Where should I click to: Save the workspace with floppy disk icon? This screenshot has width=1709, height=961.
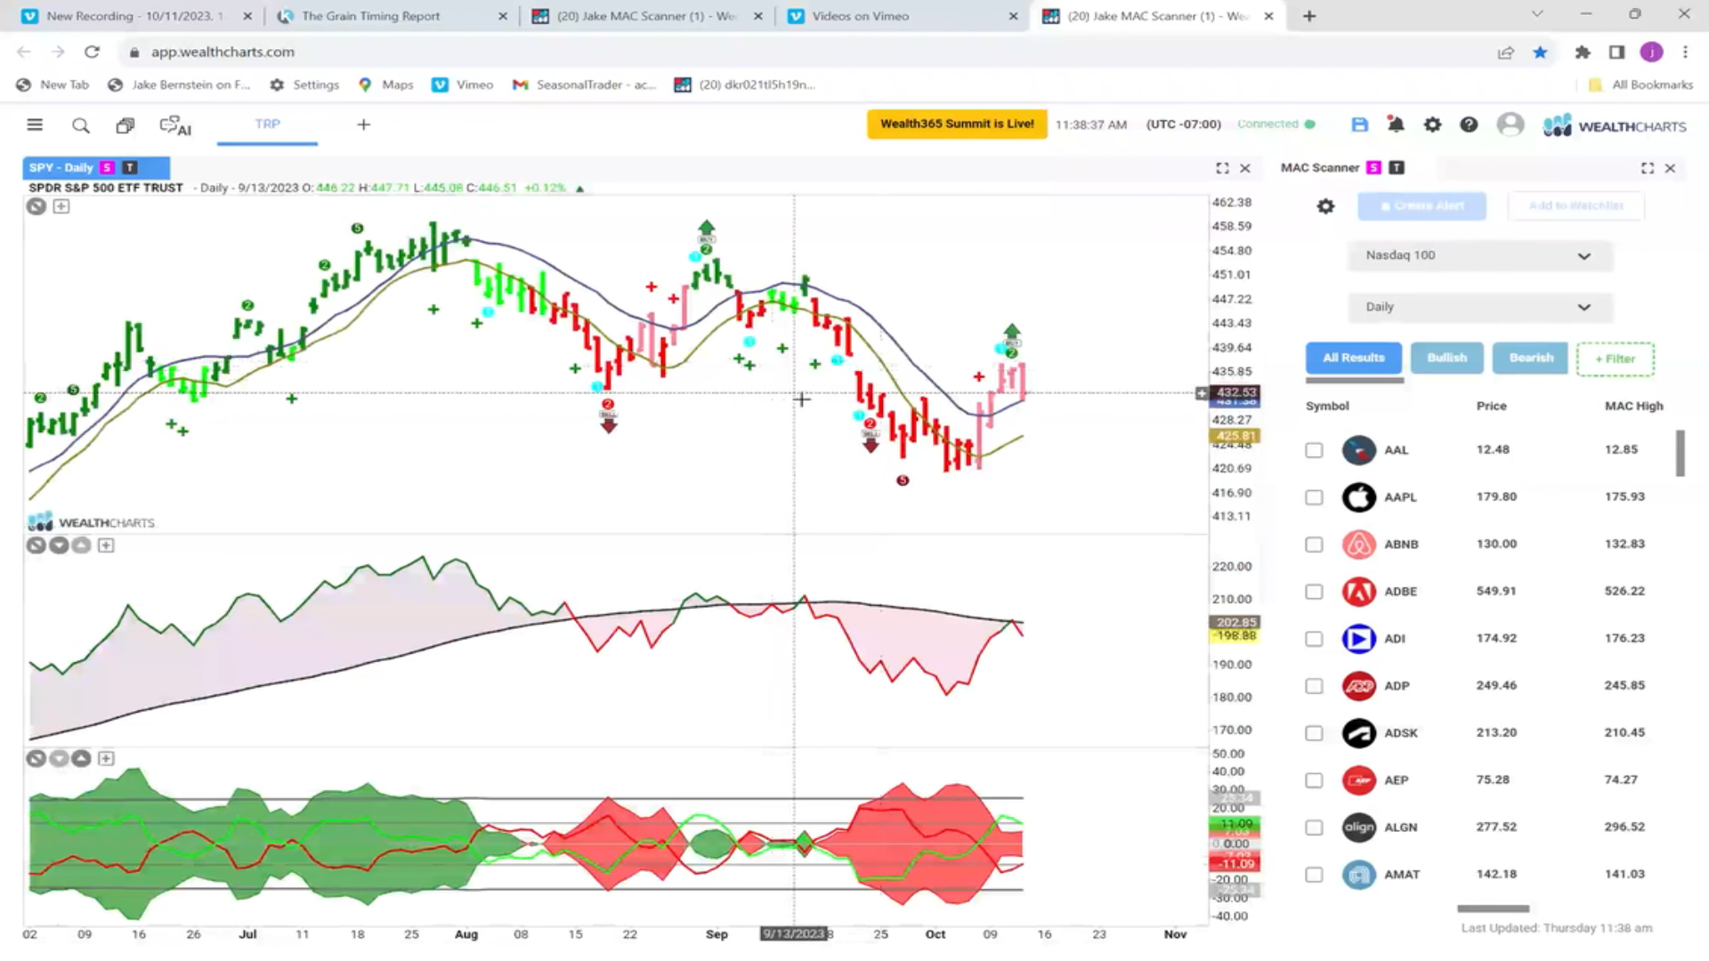pos(1359,125)
